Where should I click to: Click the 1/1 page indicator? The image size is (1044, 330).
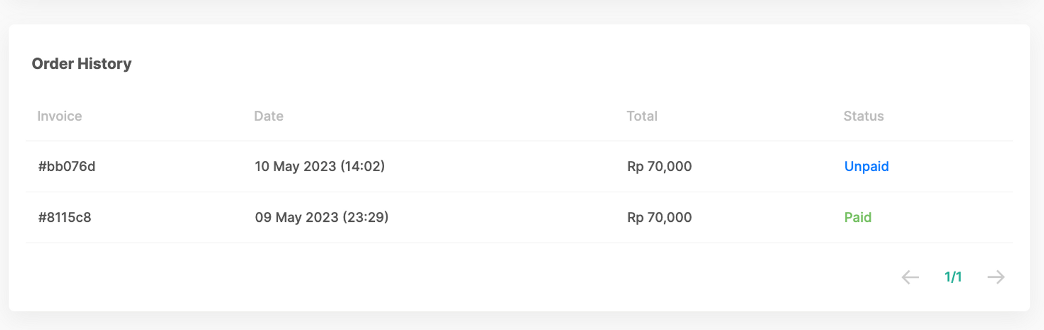pos(953,277)
